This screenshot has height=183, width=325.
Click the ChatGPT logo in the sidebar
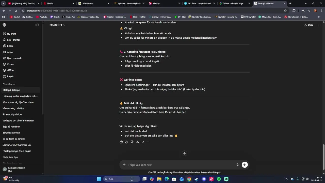(4, 25)
